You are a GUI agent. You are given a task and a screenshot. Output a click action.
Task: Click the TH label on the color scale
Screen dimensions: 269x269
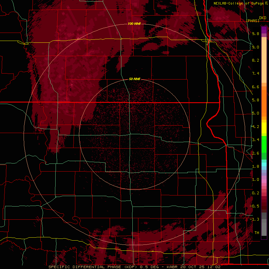click(x=257, y=233)
